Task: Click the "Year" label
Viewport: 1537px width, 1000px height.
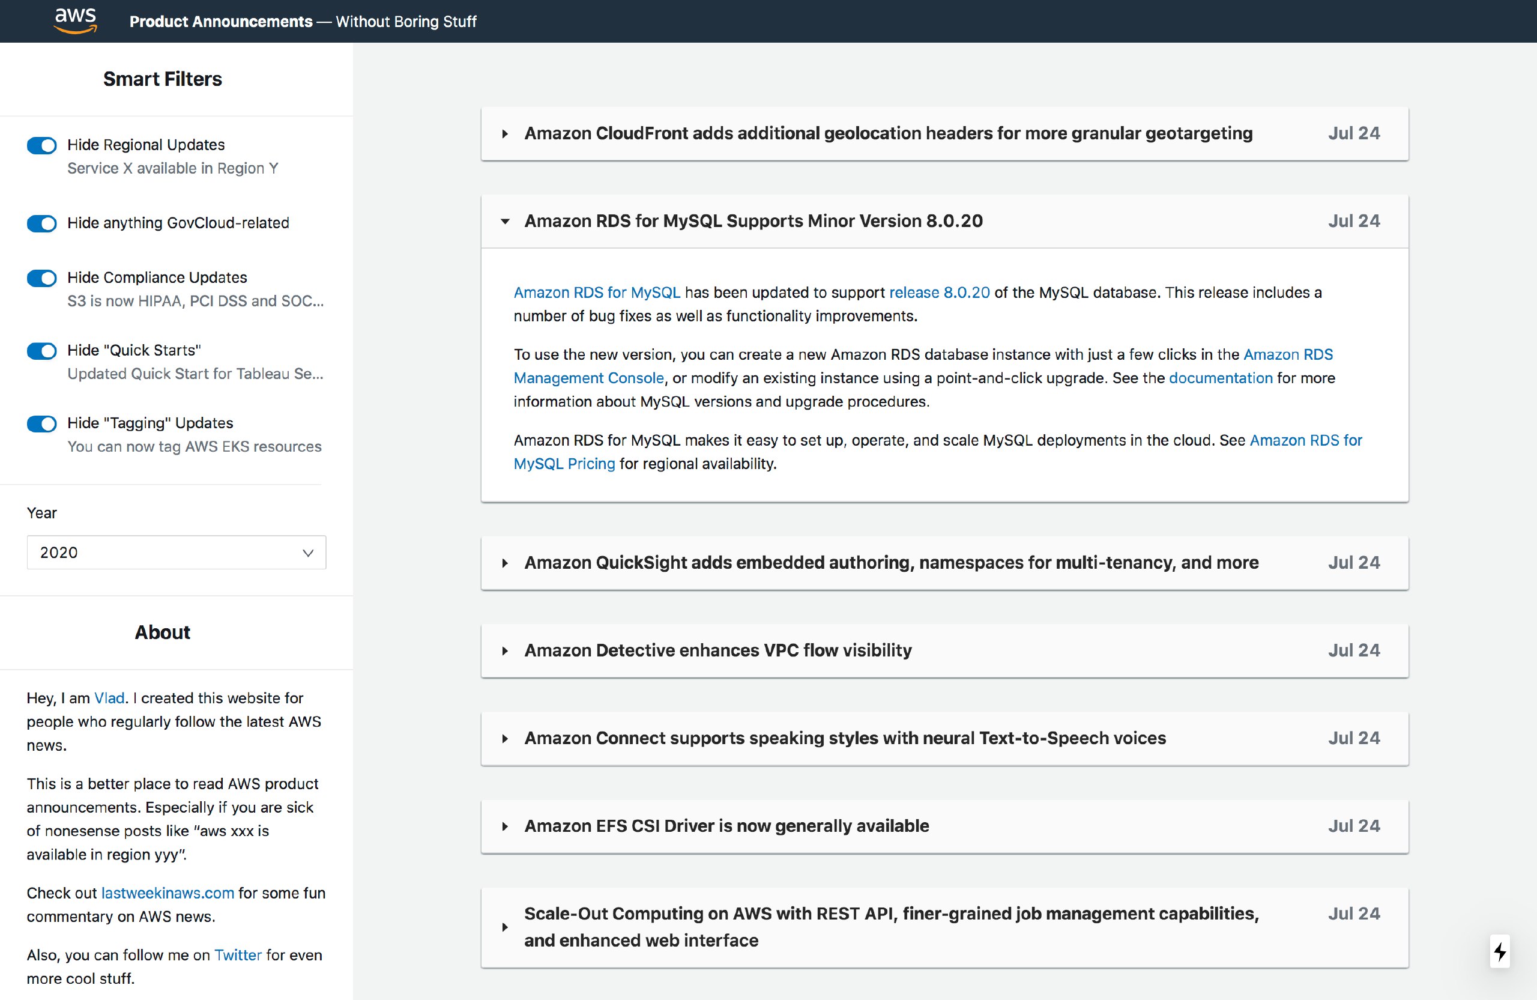Action: (41, 513)
